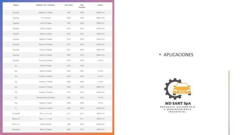Click the Jac brand cell
Viewport: 241px width, 135px height.
(16, 66)
